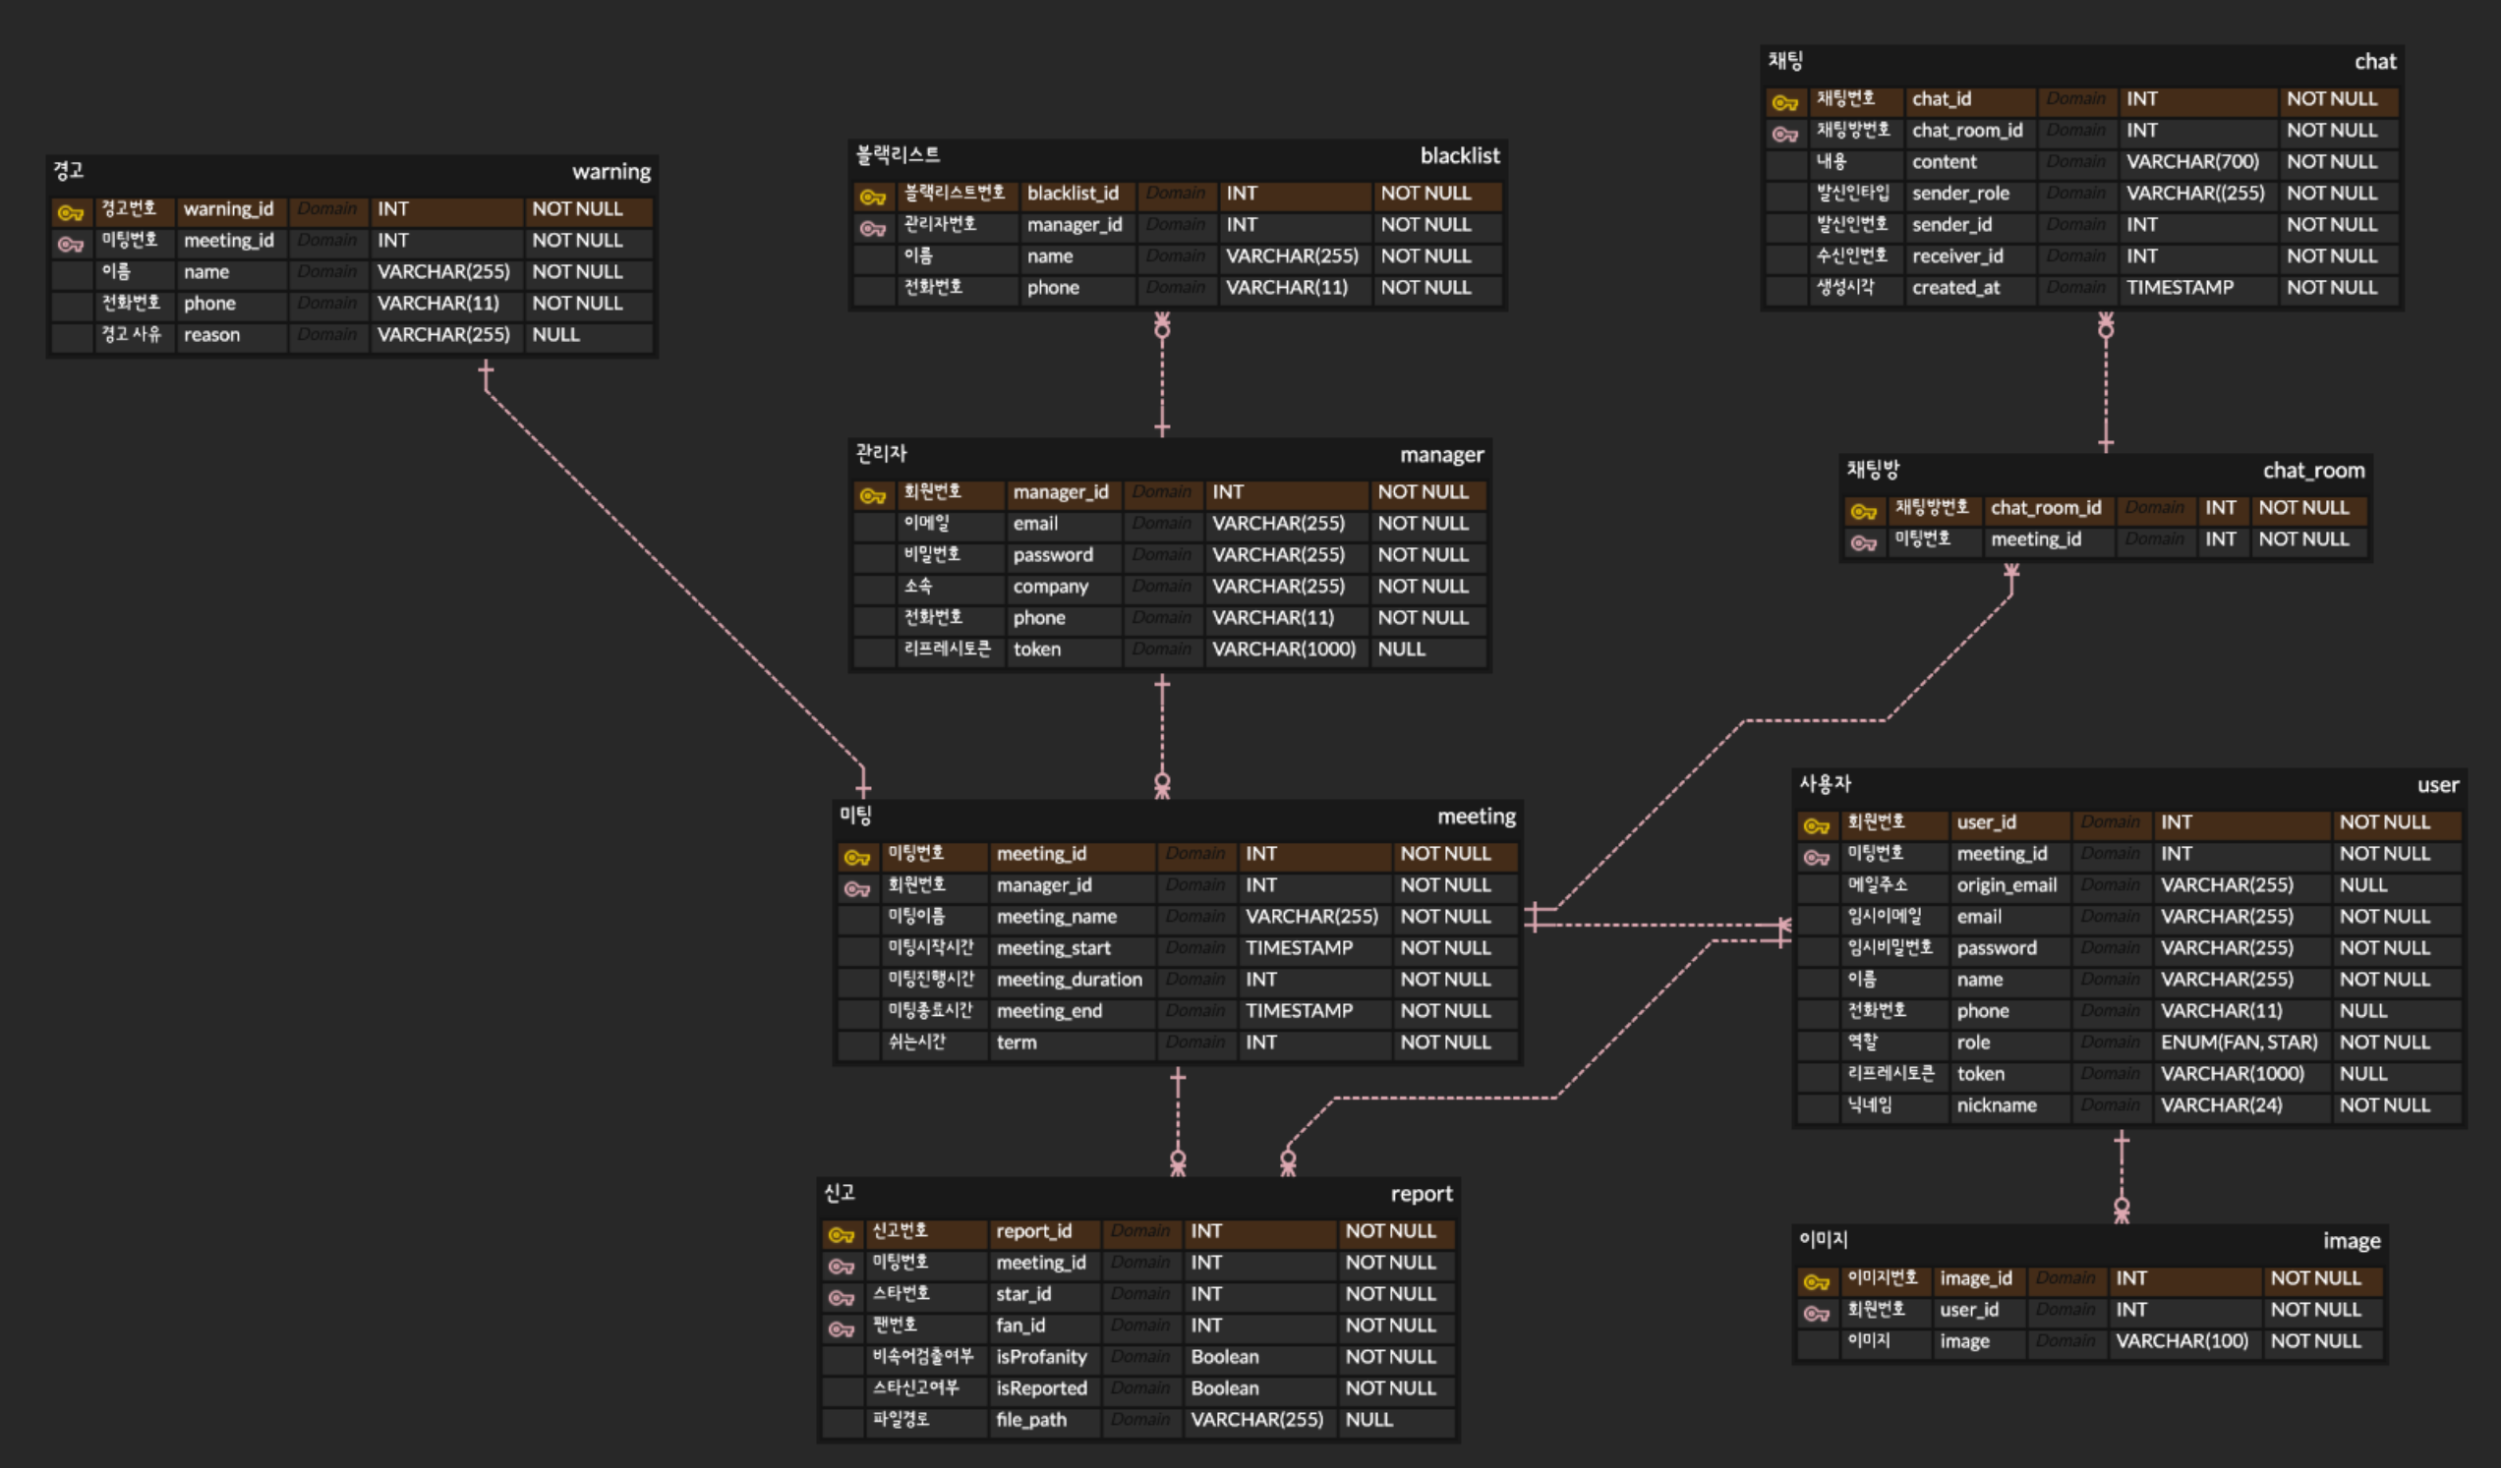Click the primary key icon in meeting table

pos(856,857)
